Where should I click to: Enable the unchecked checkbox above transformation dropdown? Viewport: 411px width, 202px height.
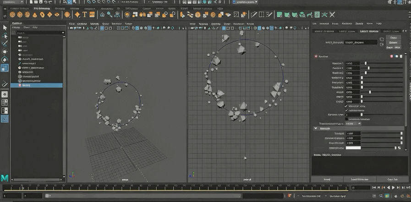coord(346,119)
